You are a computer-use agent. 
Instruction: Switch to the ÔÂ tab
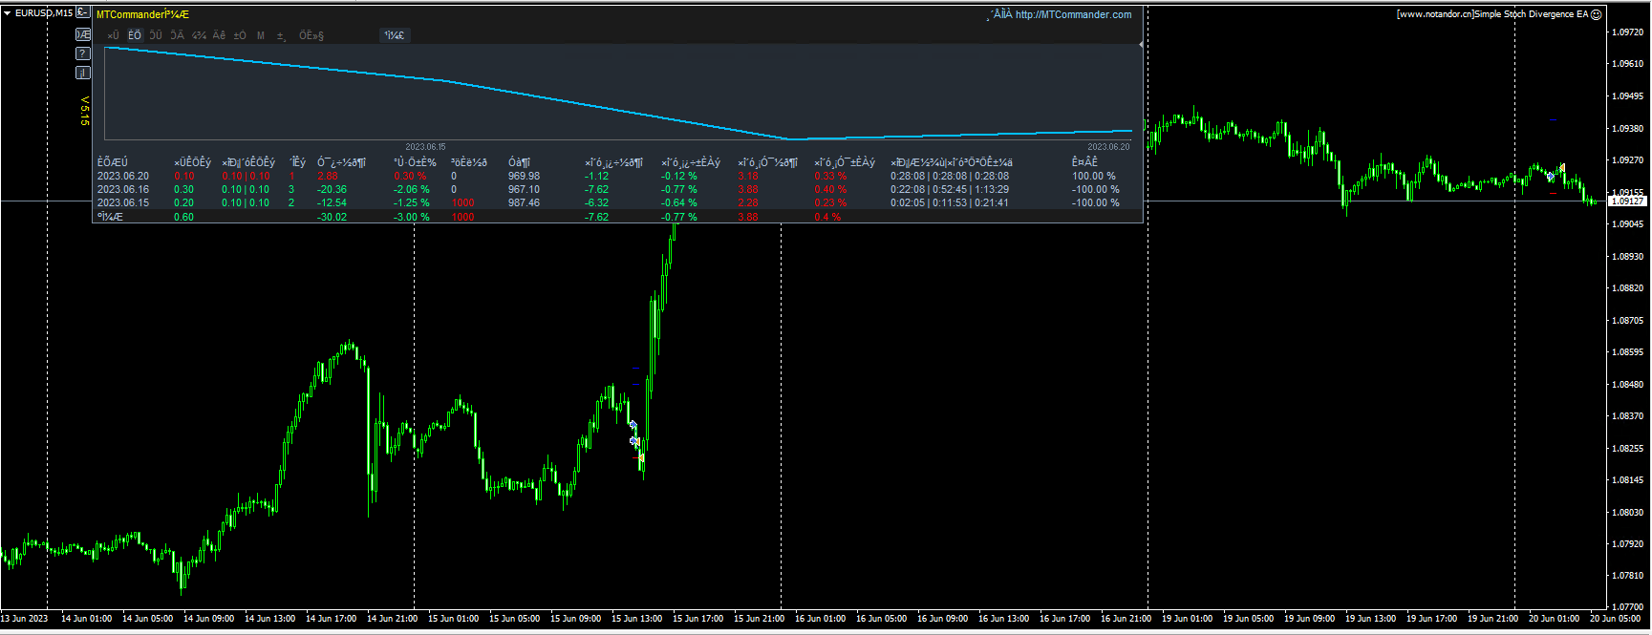(177, 35)
